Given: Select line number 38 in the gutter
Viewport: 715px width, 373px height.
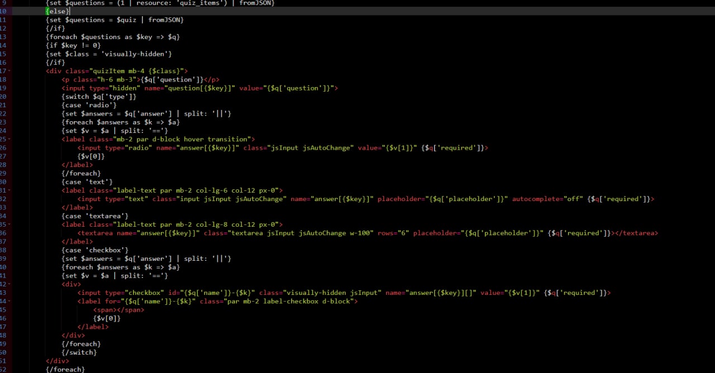Looking at the screenshot, I should pos(3,250).
